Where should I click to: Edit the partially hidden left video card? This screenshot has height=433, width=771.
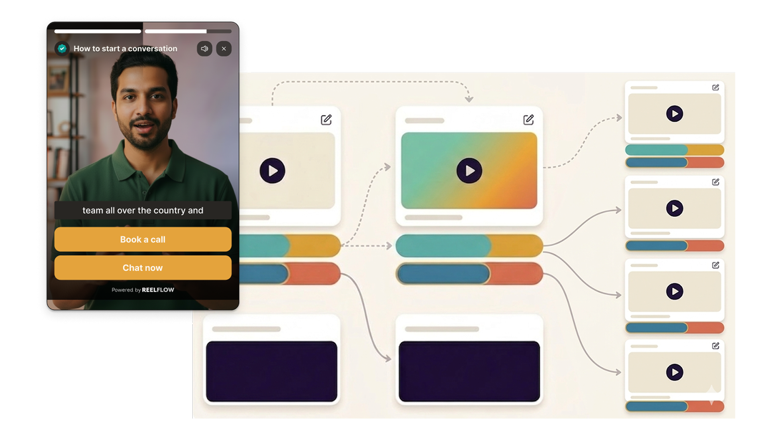pyautogui.click(x=326, y=119)
